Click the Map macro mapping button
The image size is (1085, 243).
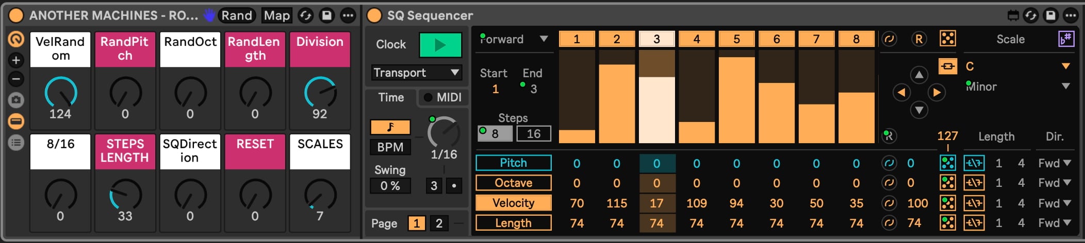pos(277,15)
